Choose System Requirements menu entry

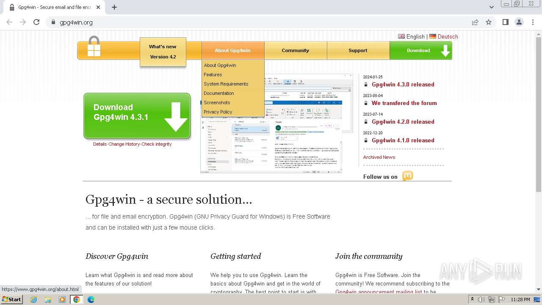pos(226,84)
